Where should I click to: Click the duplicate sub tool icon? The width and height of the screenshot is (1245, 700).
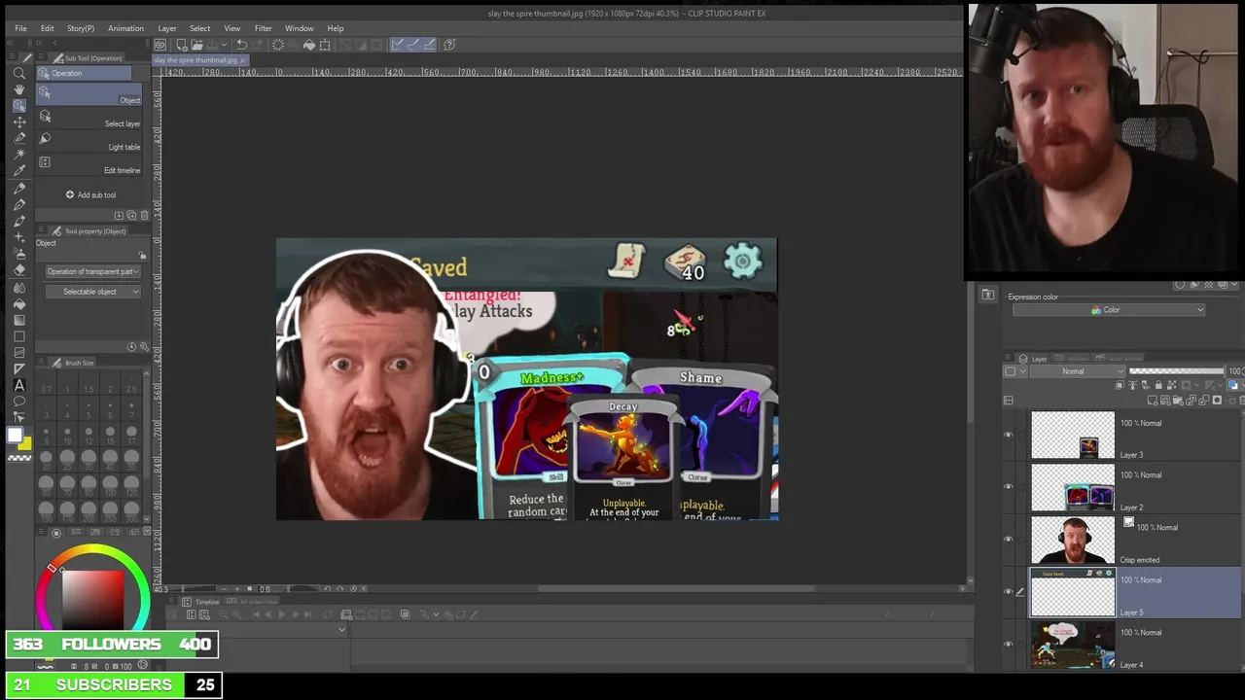click(131, 215)
